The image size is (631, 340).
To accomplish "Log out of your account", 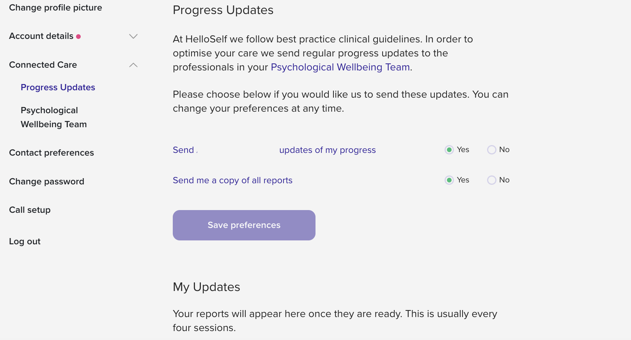I will coord(25,241).
